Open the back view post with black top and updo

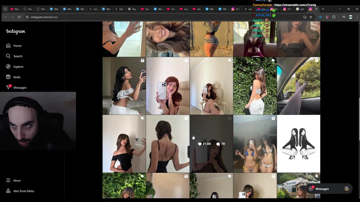coord(168,144)
